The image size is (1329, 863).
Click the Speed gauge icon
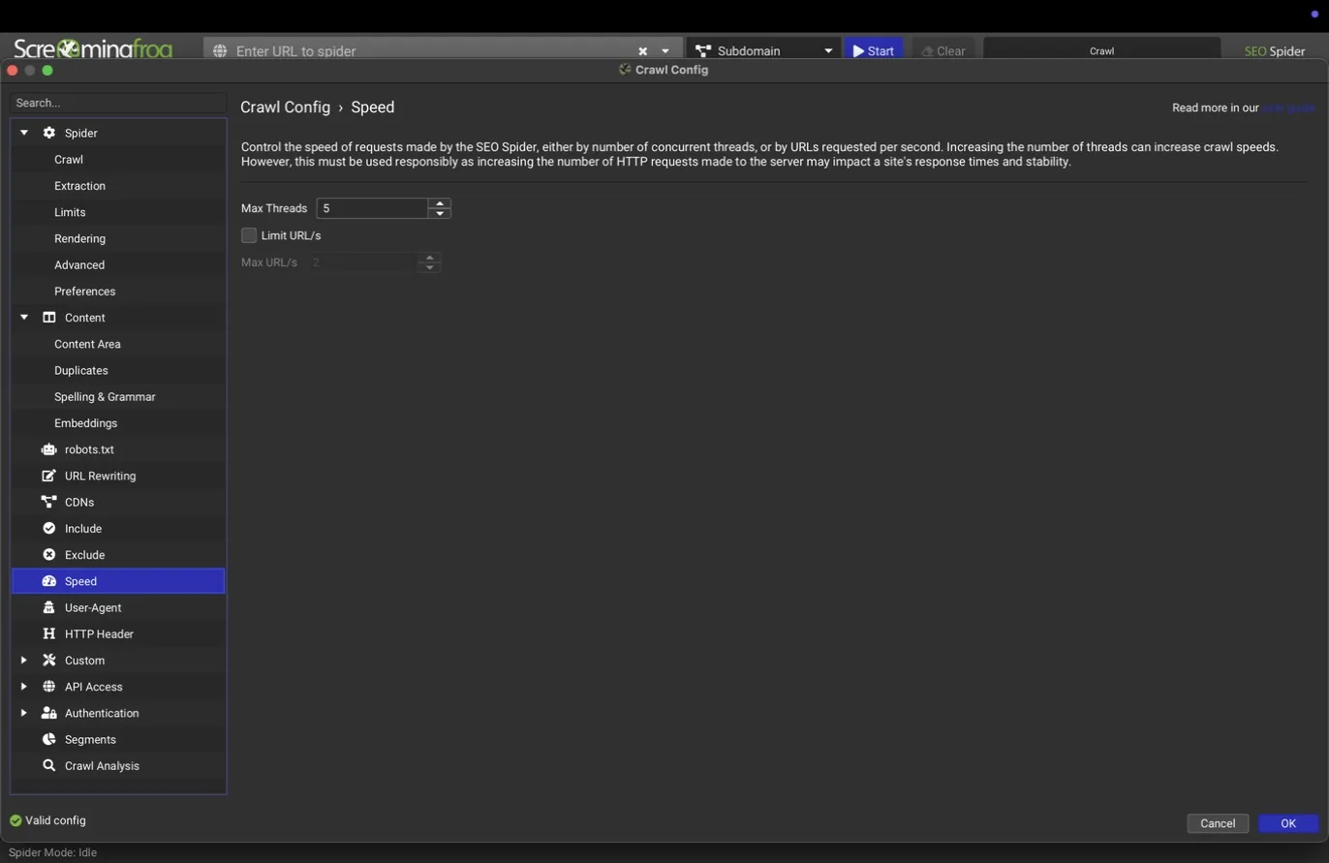(x=48, y=581)
